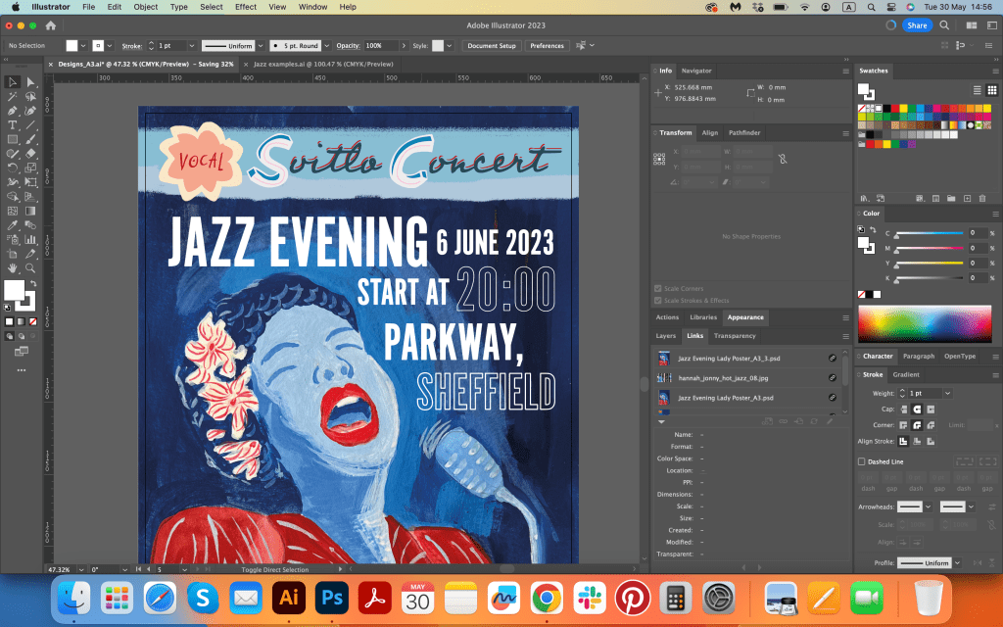The image size is (1003, 627).
Task: Select the Direct Selection tool
Action: click(31, 82)
